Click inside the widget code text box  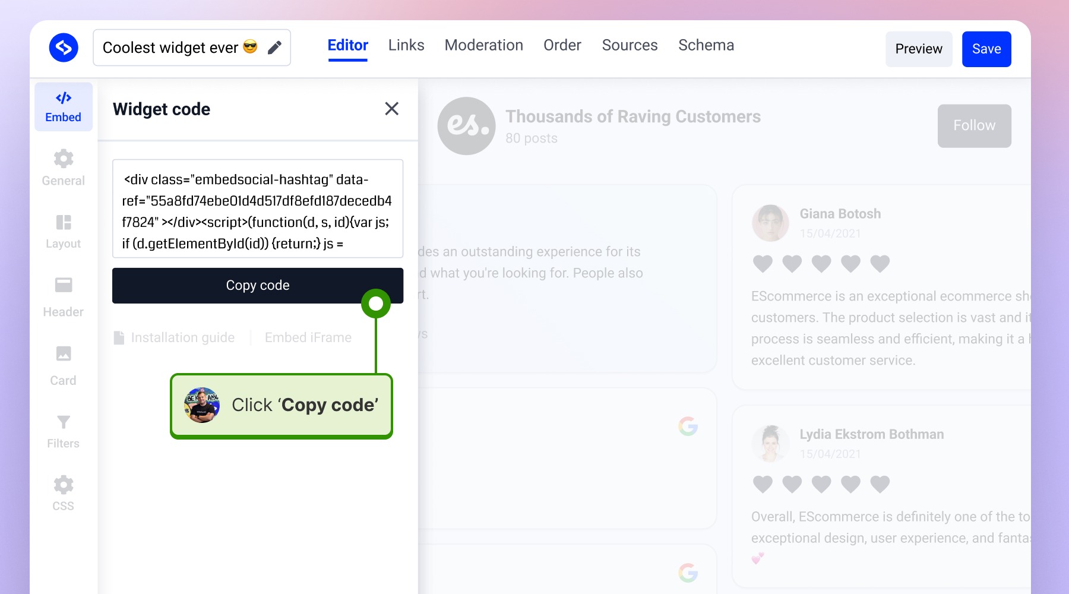point(258,208)
